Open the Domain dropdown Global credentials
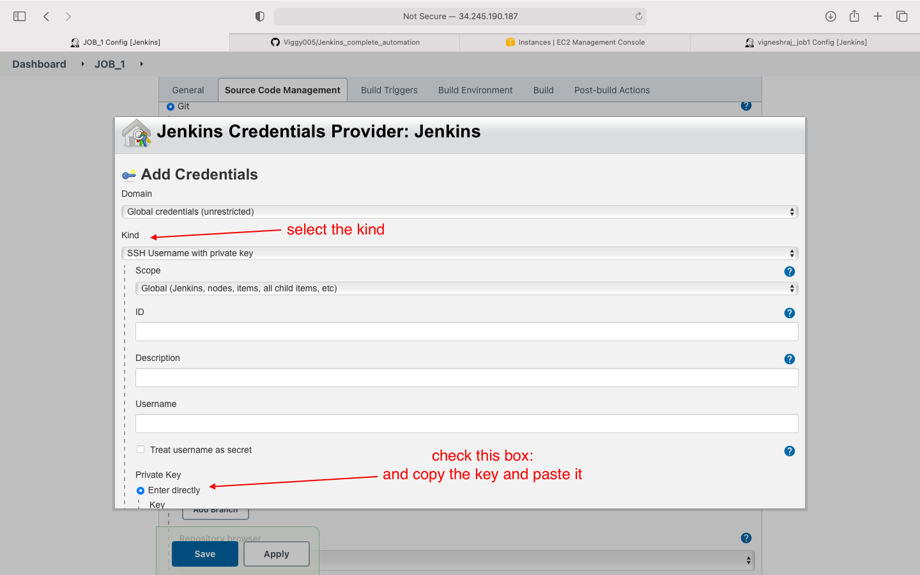This screenshot has width=920, height=575. pos(460,211)
